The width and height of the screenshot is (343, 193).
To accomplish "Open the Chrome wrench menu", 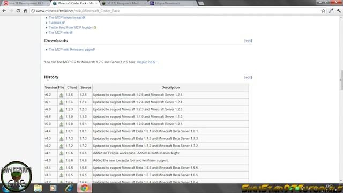I will coord(339,11).
